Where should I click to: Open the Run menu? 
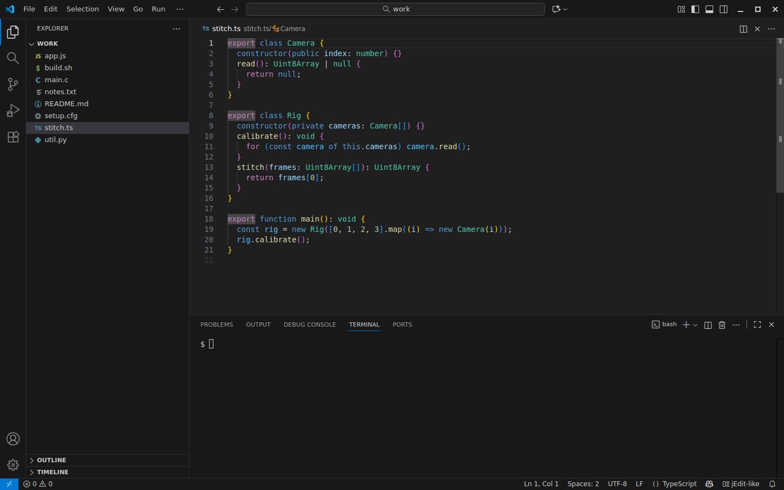pyautogui.click(x=159, y=9)
